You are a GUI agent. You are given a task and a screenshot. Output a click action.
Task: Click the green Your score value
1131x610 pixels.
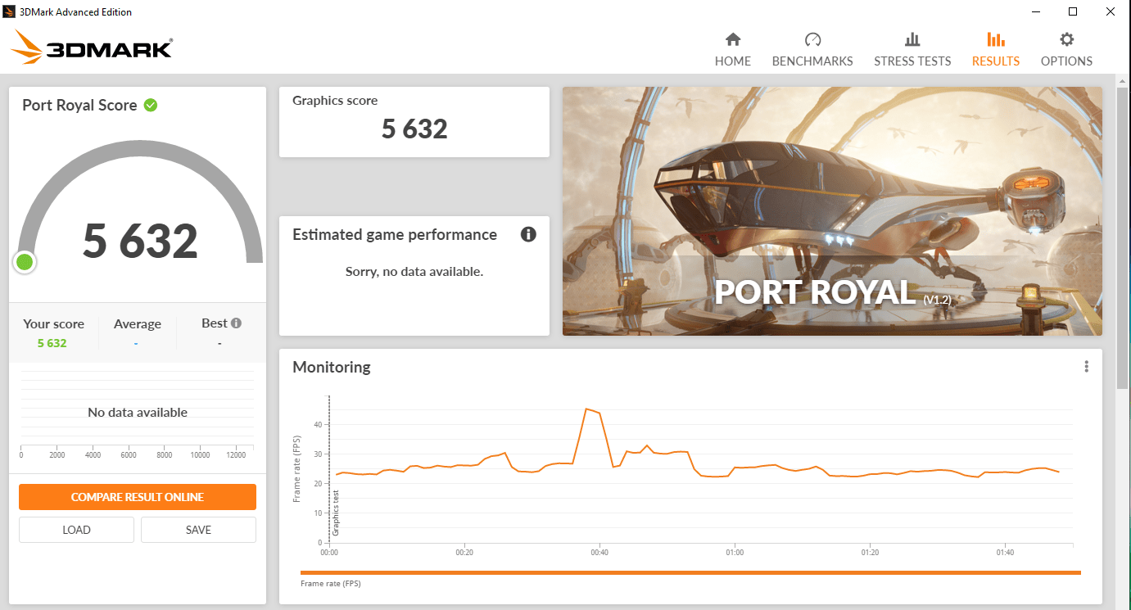pos(52,343)
